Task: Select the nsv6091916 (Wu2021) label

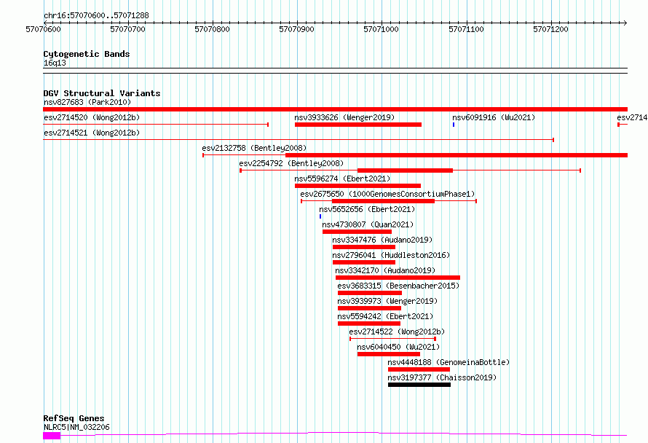Action: click(494, 117)
